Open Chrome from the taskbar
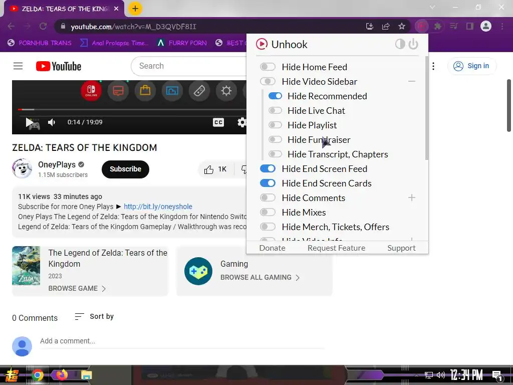The image size is (513, 385). click(x=37, y=375)
